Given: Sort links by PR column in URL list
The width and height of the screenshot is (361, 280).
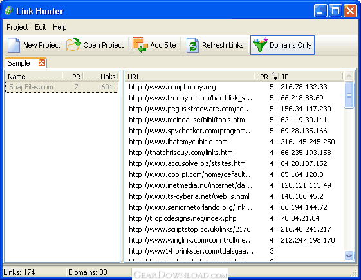Looking at the screenshot, I should (266, 77).
